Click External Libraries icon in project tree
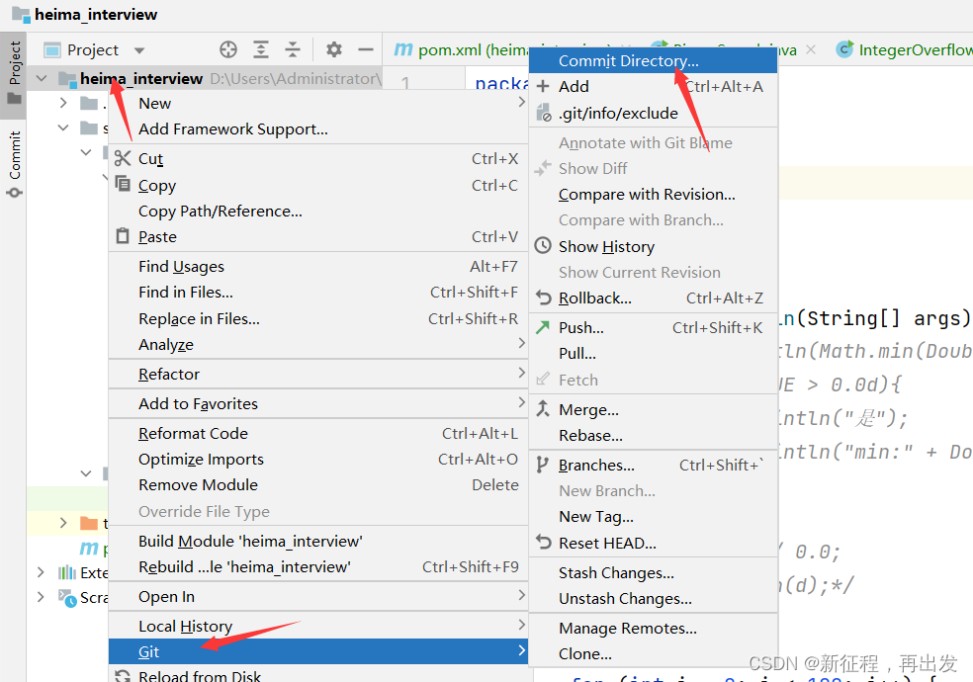This screenshot has width=973, height=682. [x=66, y=572]
